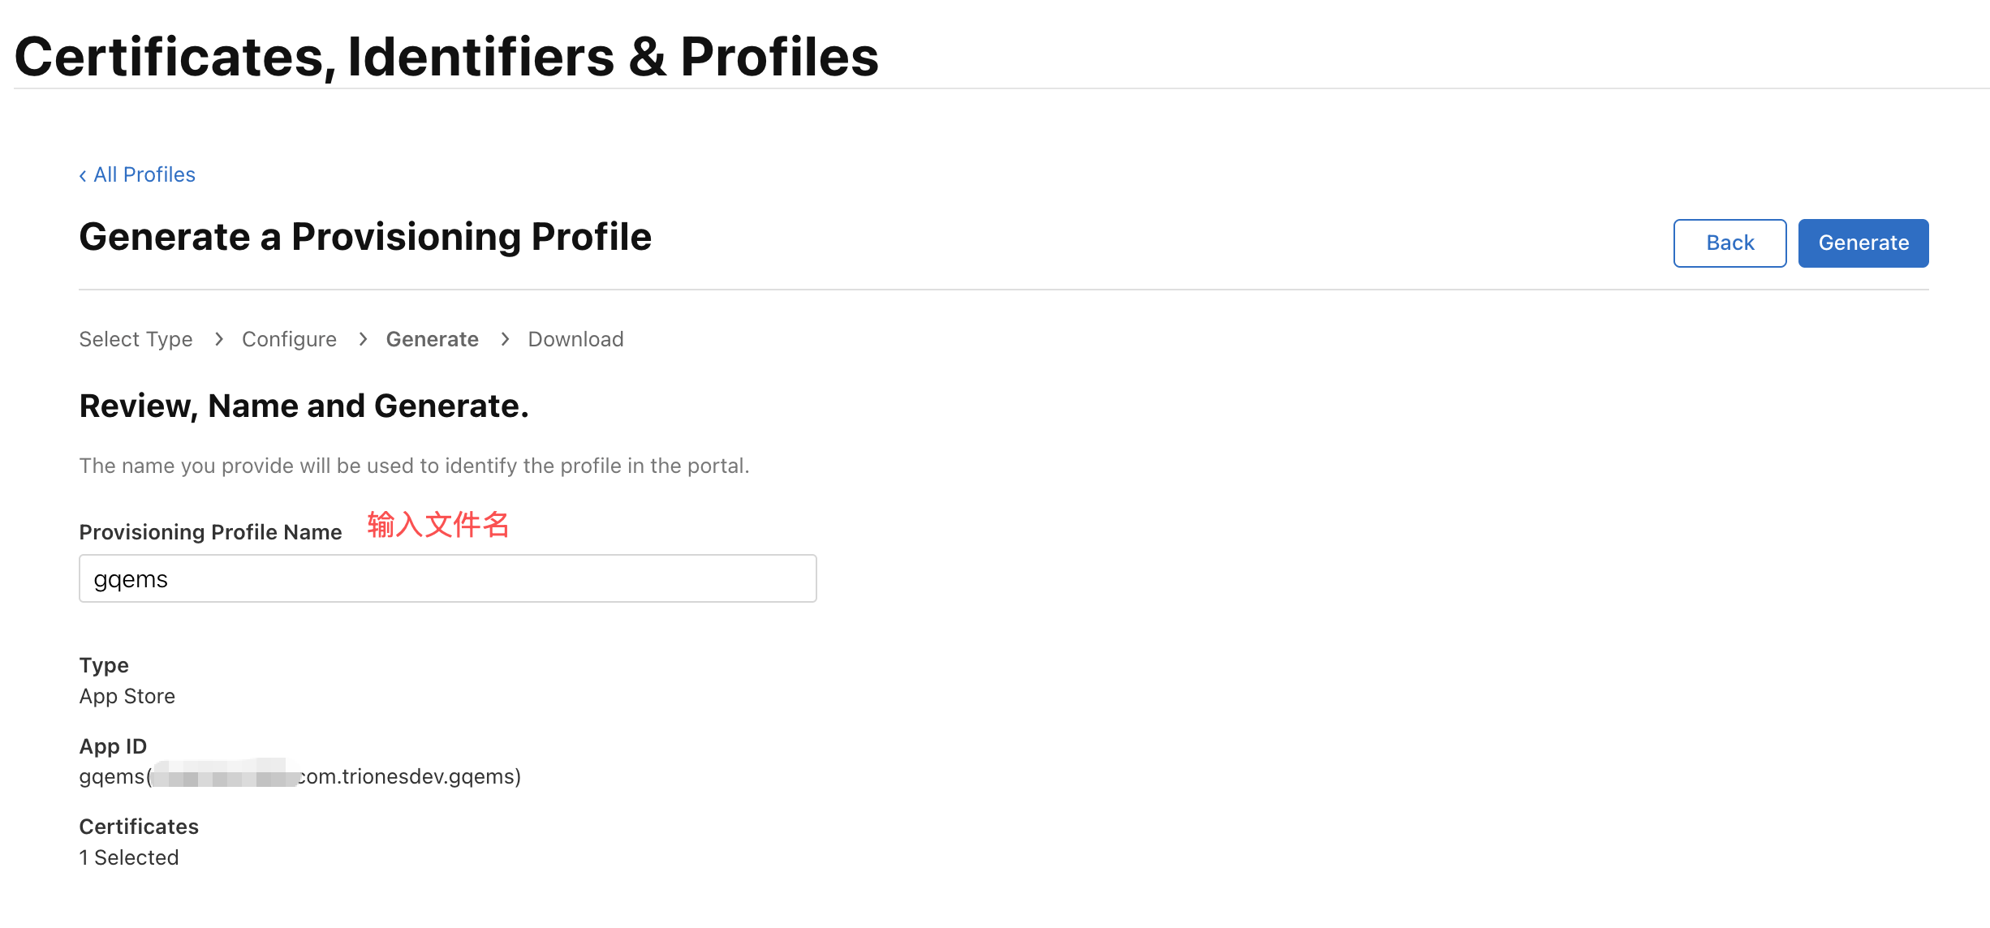Click the com.trionesdev.gqems App ID text
Screen dimensions: 1990x928
[x=409, y=777]
